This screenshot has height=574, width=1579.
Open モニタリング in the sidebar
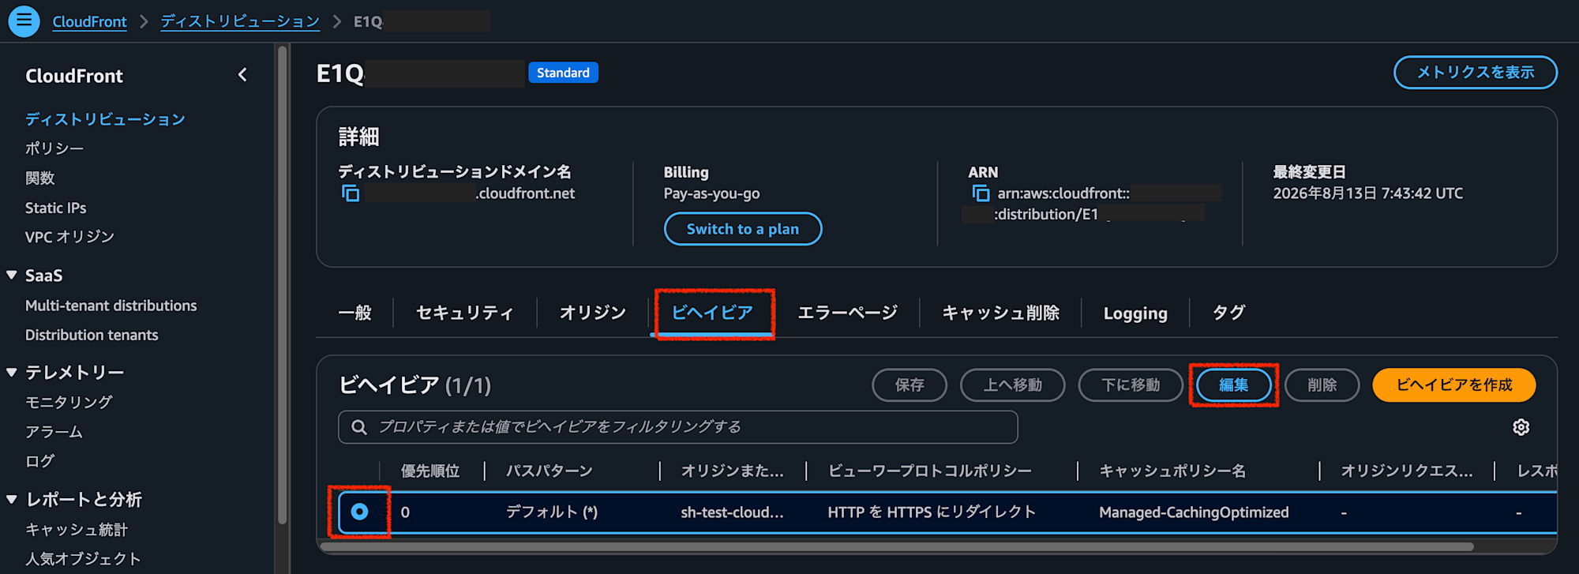(69, 402)
